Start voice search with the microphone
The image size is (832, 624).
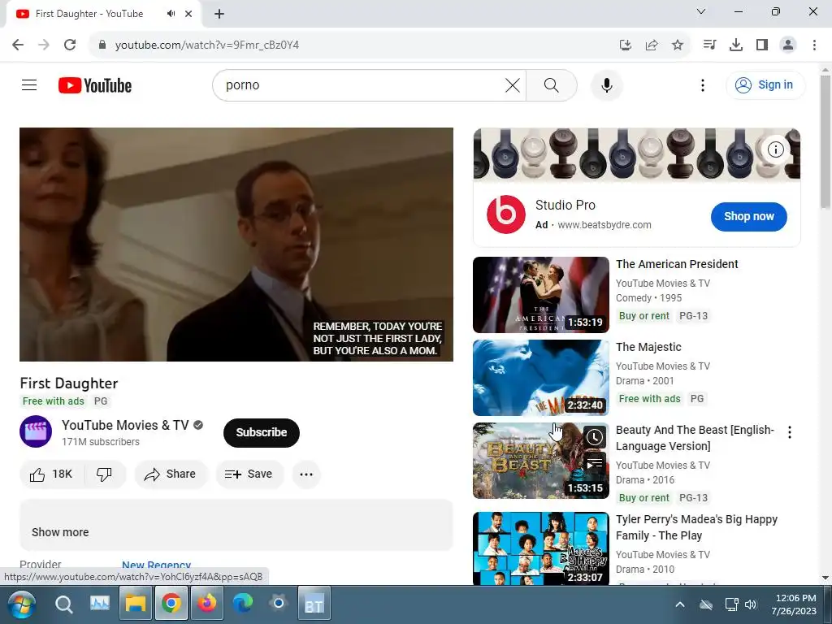point(606,84)
